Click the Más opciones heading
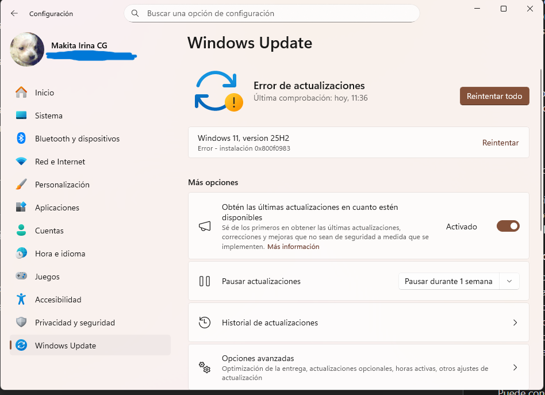The image size is (545, 395). [213, 182]
